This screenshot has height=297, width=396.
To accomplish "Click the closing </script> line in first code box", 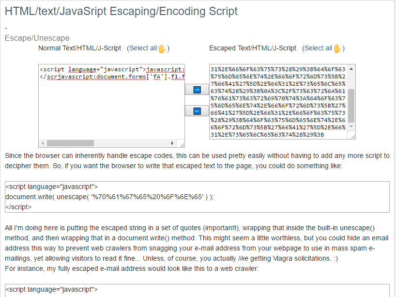I will click(x=18, y=207).
